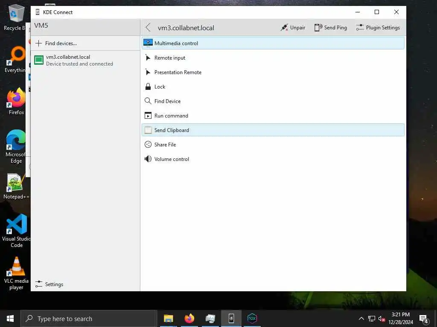Open the Share File icon

pyautogui.click(x=148, y=144)
